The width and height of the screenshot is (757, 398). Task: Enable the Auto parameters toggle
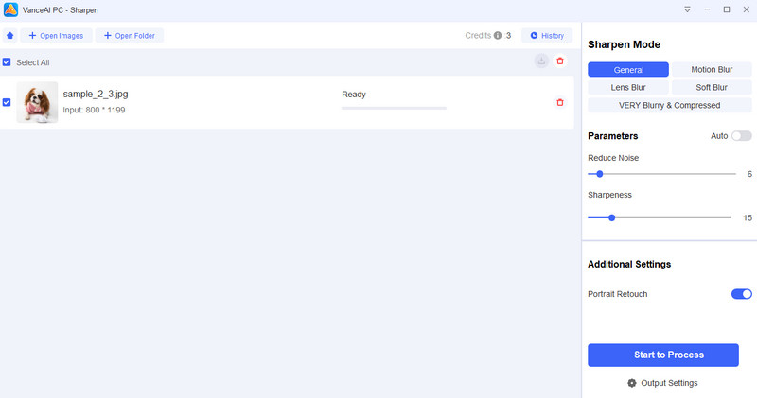click(x=741, y=136)
